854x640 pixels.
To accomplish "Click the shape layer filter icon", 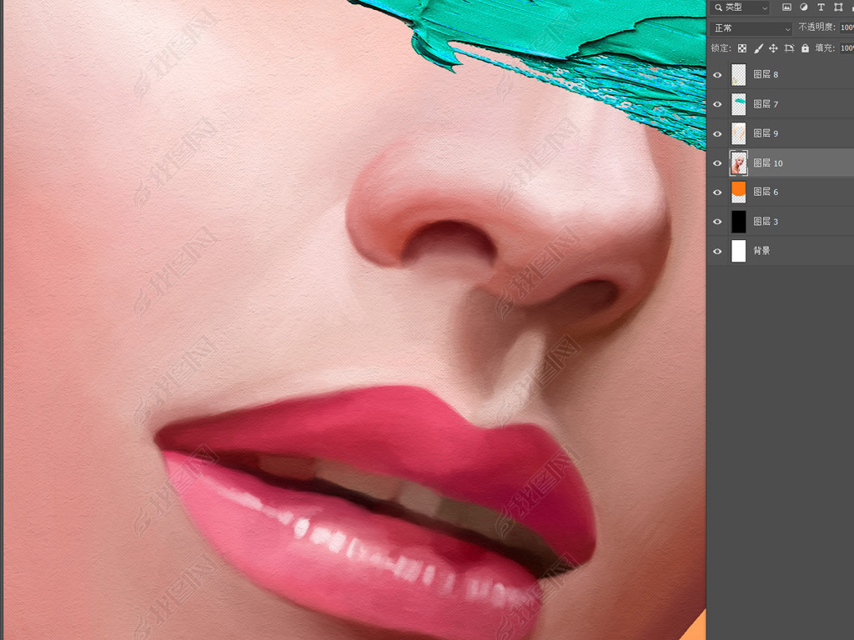I will pos(838,7).
